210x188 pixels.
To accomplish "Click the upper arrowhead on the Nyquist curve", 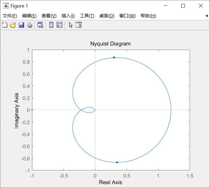I will [x=114, y=57].
